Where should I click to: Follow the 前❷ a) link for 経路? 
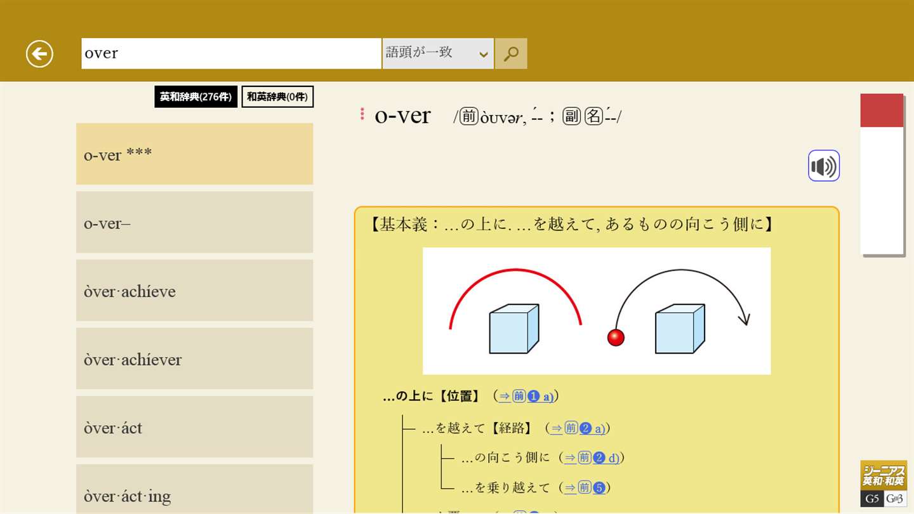(578, 428)
